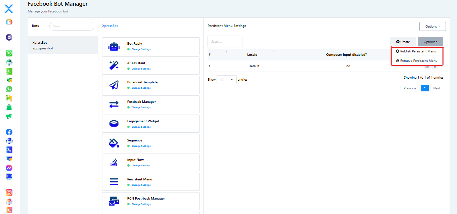Open AI Assistant magic wand icon
This screenshot has width=457, height=214.
click(114, 66)
